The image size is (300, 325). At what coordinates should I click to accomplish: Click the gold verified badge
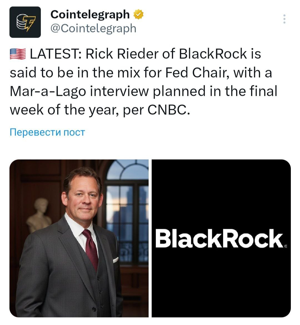[x=138, y=14]
